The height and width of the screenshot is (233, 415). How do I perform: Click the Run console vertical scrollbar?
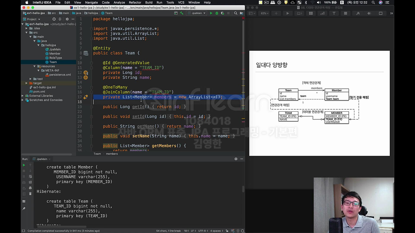click(x=243, y=189)
